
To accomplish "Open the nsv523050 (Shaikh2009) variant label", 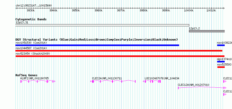I will click(x=33, y=54).
